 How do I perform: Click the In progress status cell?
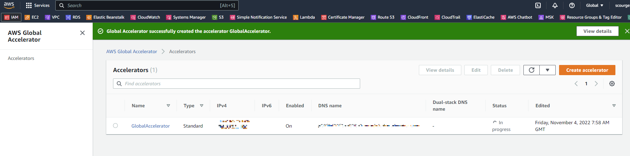pos(501,126)
